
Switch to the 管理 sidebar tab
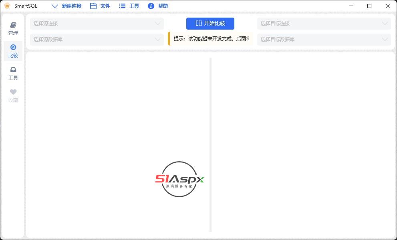click(13, 29)
